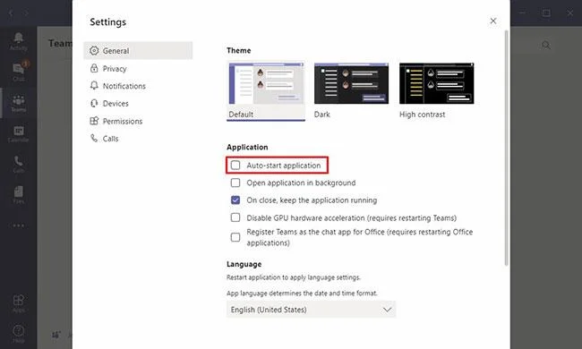Minimize the Teams window
Screen dimensions: 582x349
click(523, 13)
